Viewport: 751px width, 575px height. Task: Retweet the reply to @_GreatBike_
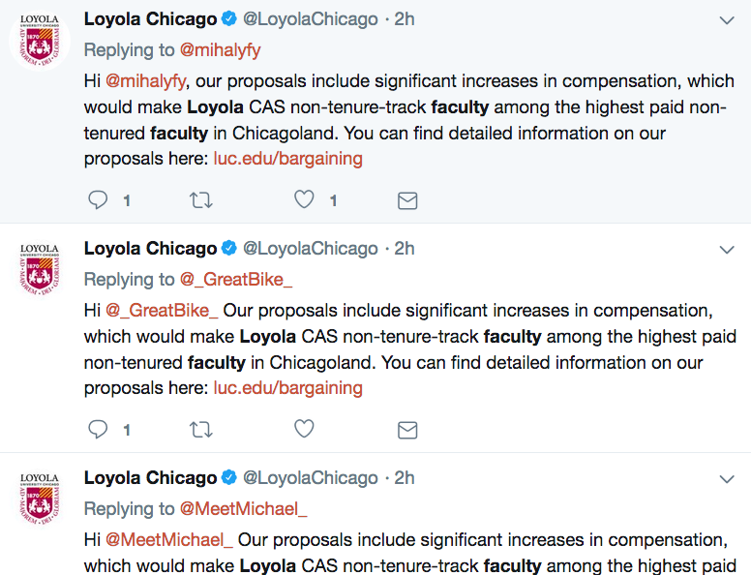[200, 429]
